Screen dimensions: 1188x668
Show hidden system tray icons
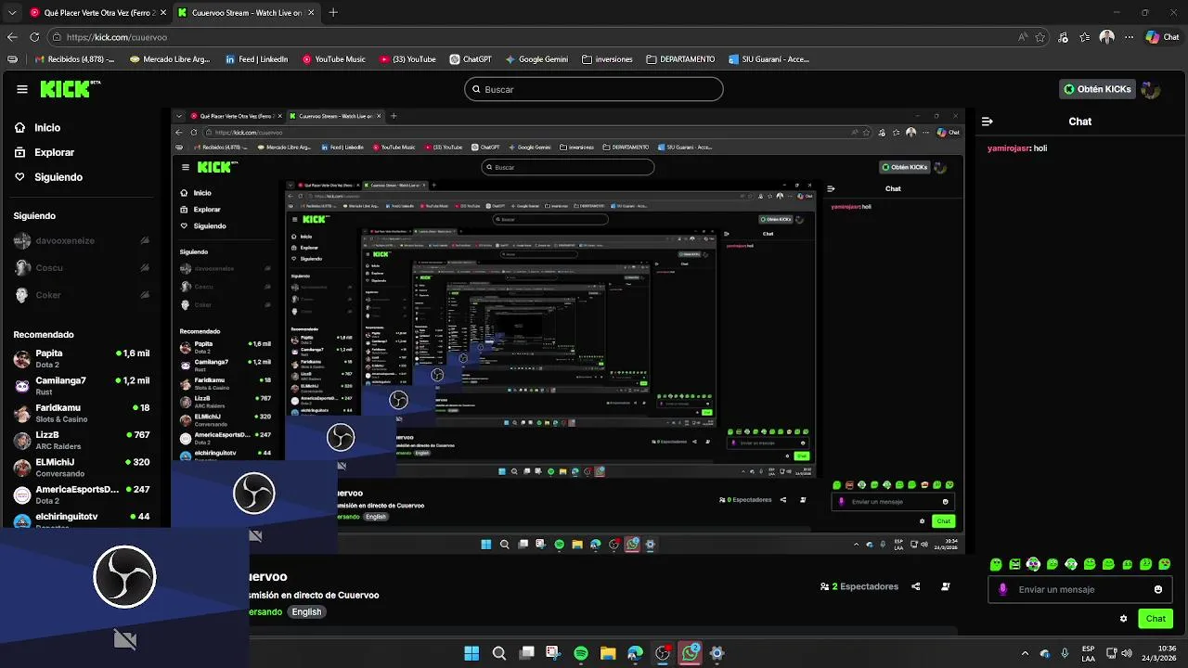[1025, 653]
